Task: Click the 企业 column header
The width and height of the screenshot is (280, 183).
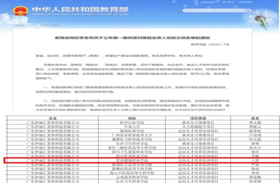Action: click(x=53, y=118)
